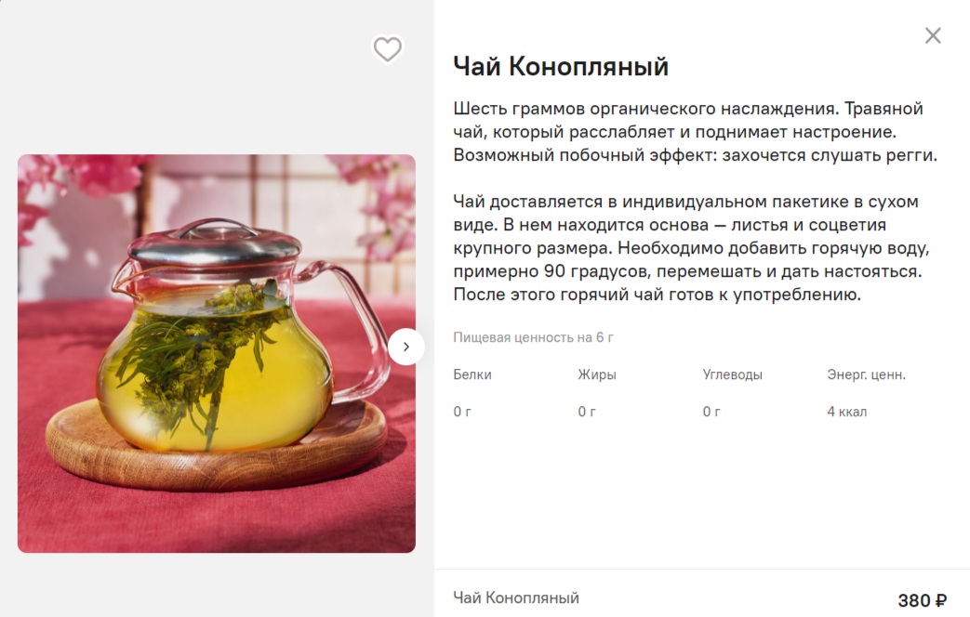Image resolution: width=970 pixels, height=617 pixels.
Task: Click the 'Чай Конопляный' product title heading
Action: click(561, 66)
